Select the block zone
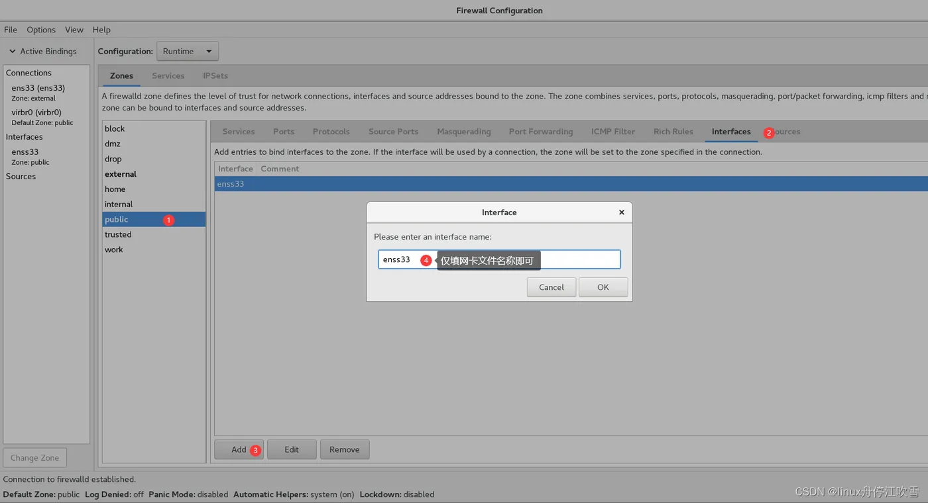Screen dimensions: 928x503 [154, 128]
